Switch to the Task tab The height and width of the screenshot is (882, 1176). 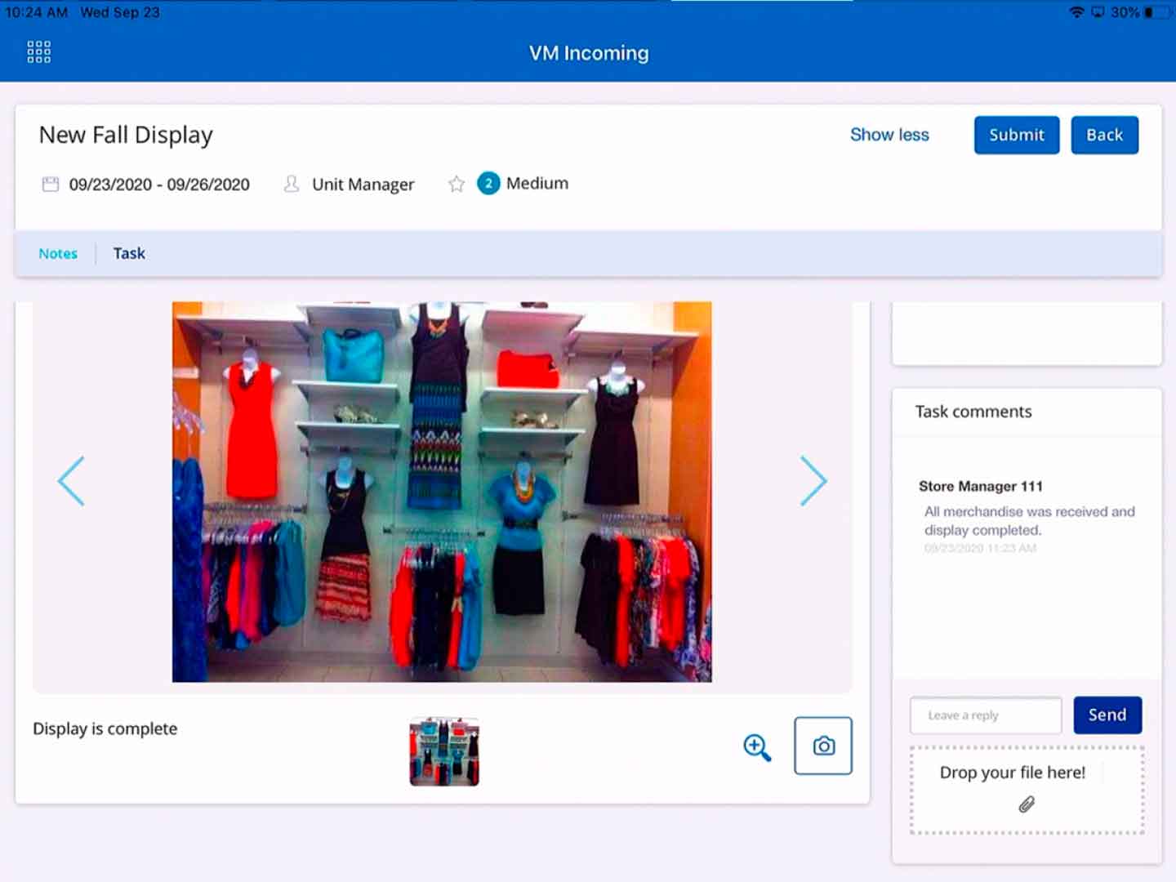point(129,254)
